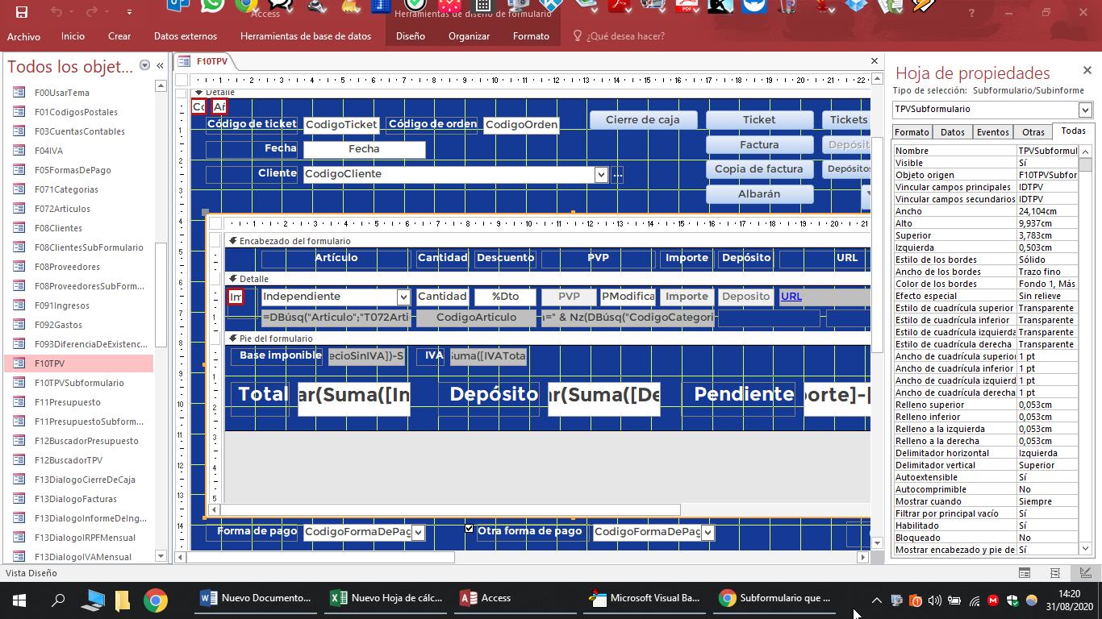Click the subform horizontal scrollbar
This screenshot has height=619, width=1102.
click(541, 509)
